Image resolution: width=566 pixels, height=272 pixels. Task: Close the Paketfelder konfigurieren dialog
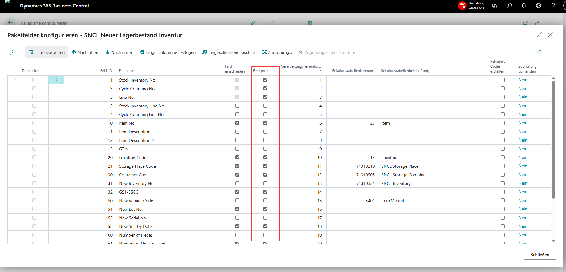(x=550, y=35)
